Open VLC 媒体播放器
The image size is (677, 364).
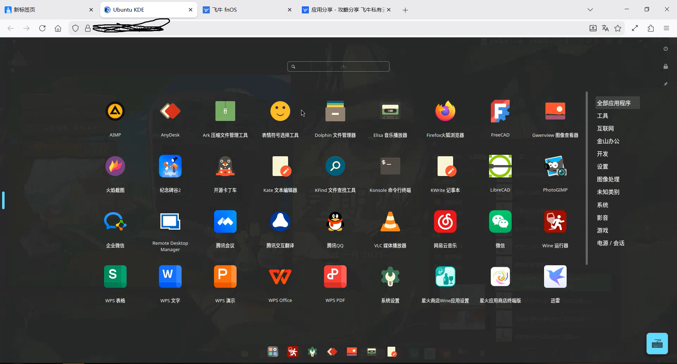pos(390,222)
